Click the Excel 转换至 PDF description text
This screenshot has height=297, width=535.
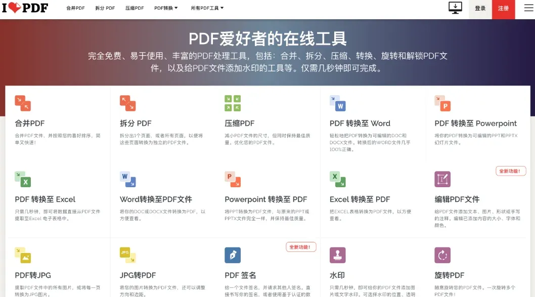pyautogui.click(x=371, y=215)
